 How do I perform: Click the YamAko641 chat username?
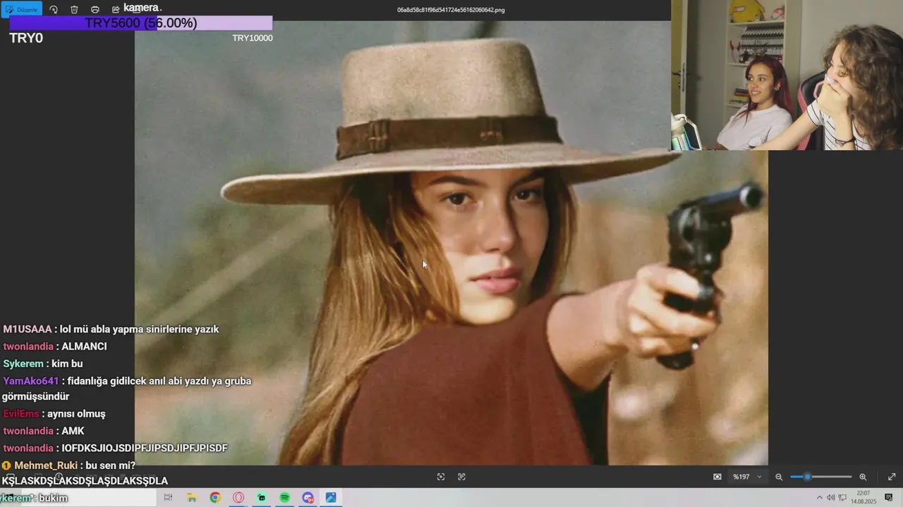(31, 381)
